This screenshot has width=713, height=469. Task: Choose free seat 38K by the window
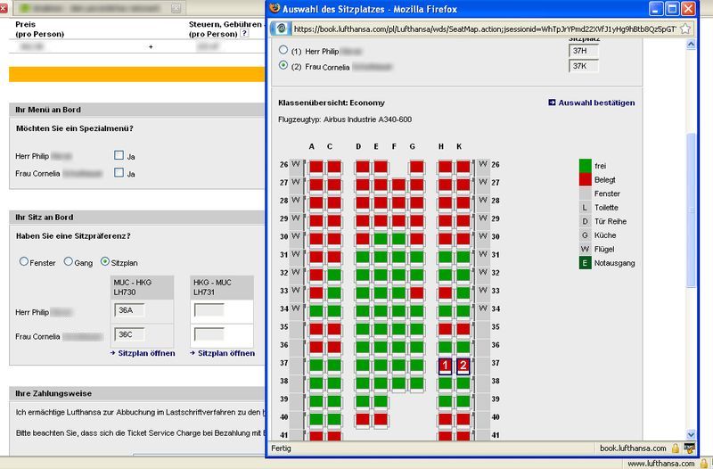[x=463, y=383]
